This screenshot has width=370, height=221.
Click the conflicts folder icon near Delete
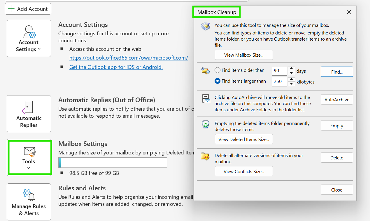[x=206, y=156]
